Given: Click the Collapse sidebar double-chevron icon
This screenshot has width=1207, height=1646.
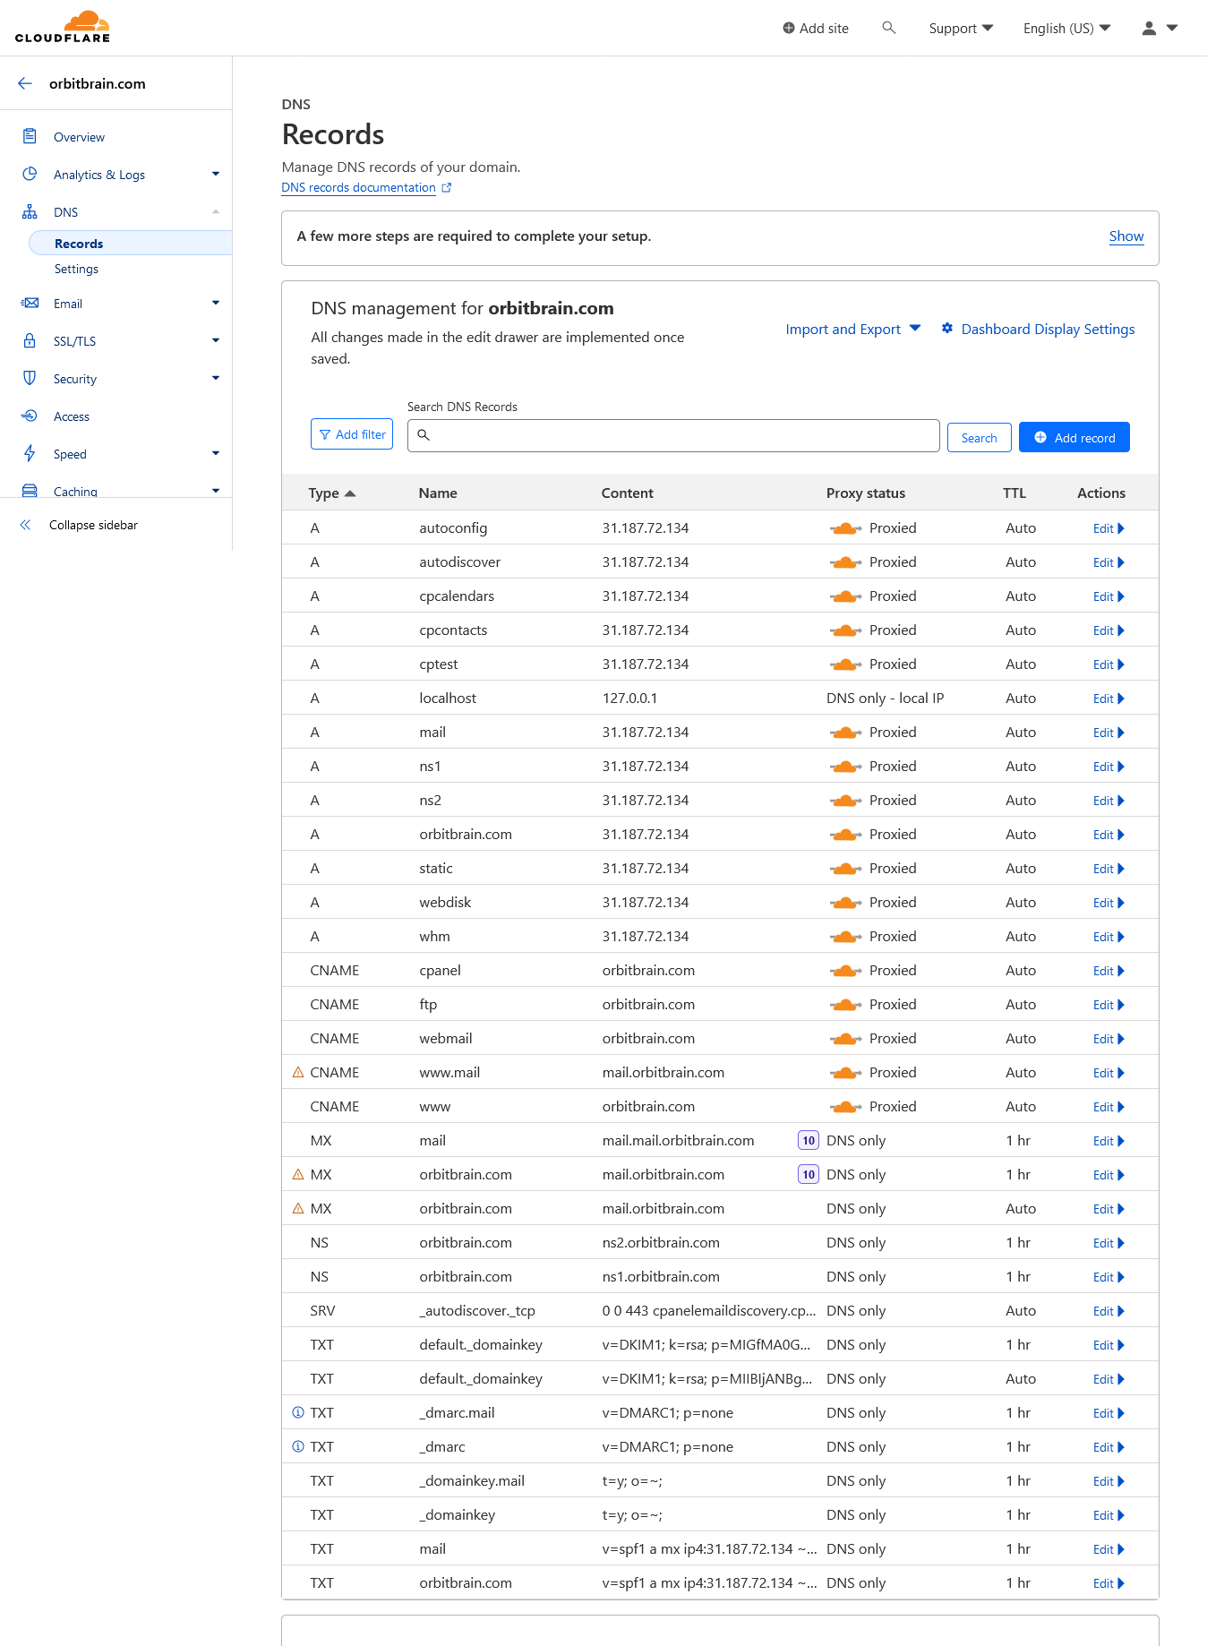Looking at the screenshot, I should coord(25,525).
